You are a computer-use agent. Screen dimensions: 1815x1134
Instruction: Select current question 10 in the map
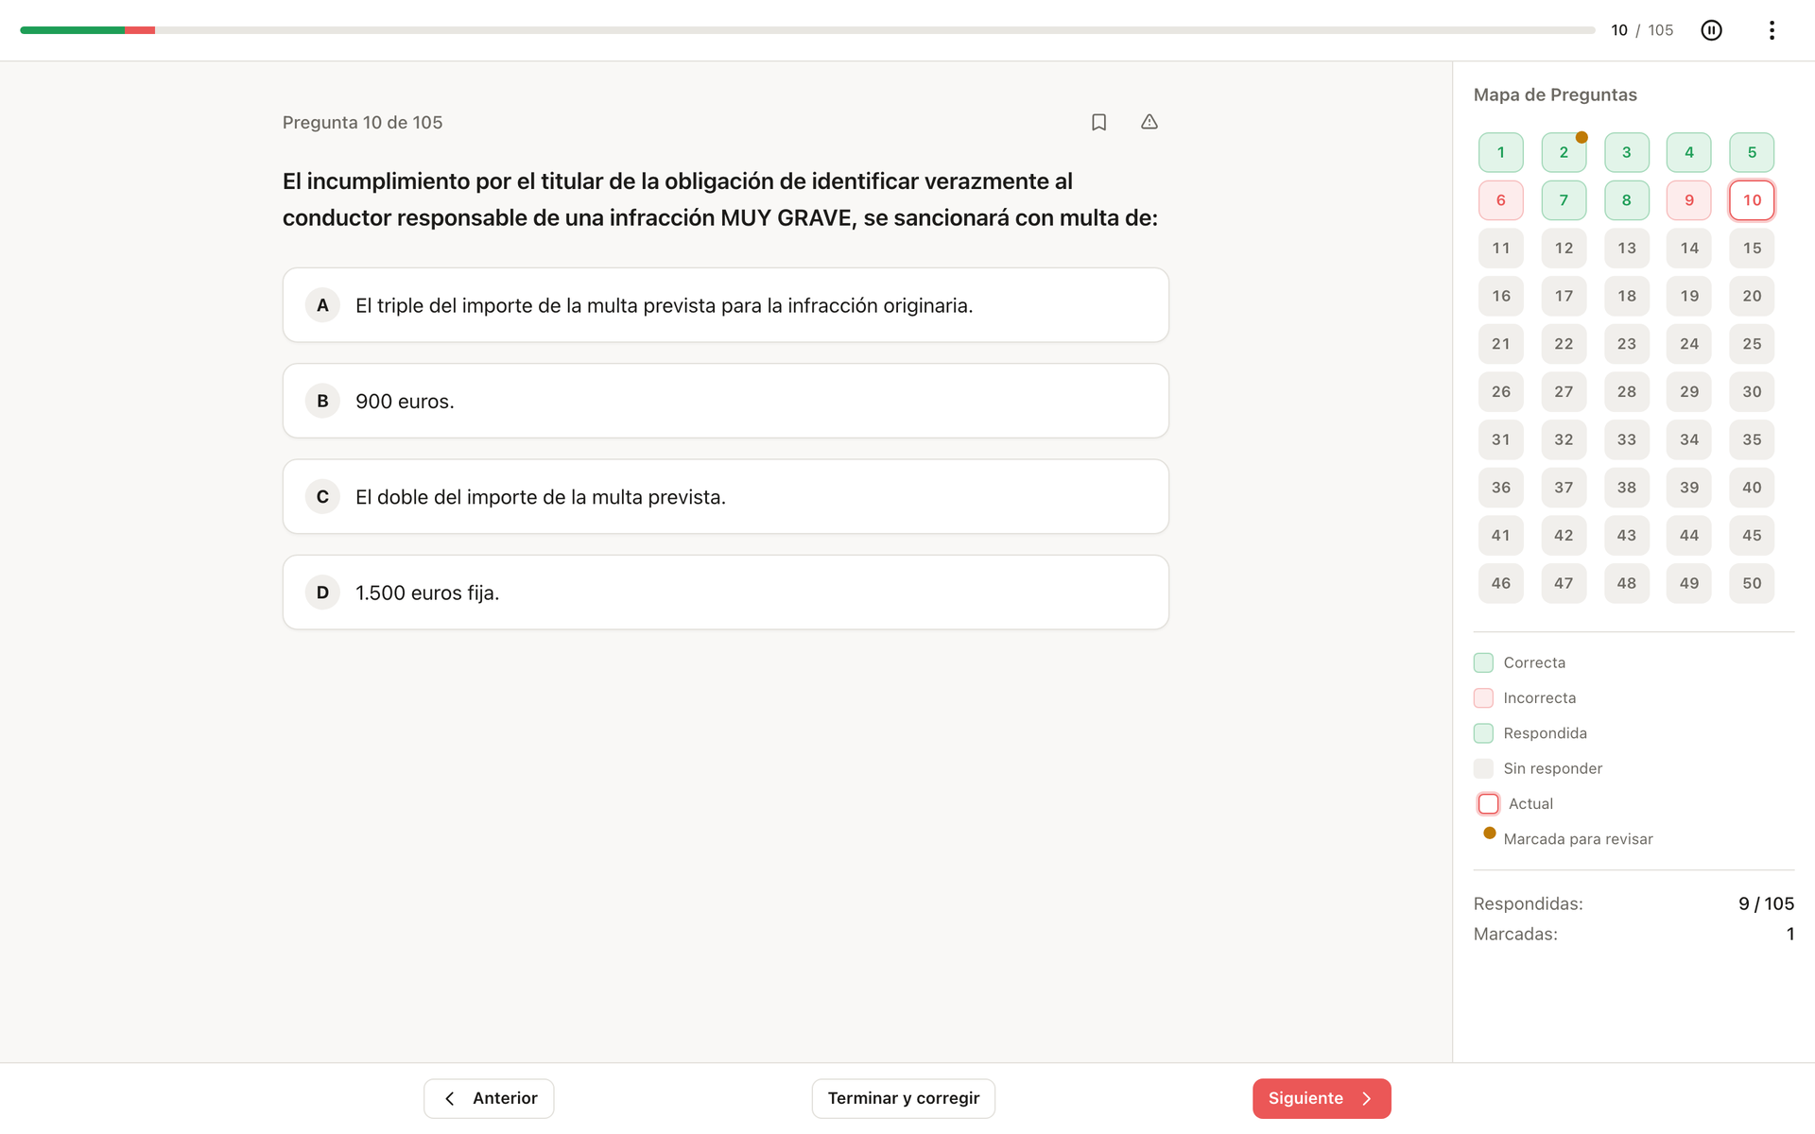[1752, 200]
